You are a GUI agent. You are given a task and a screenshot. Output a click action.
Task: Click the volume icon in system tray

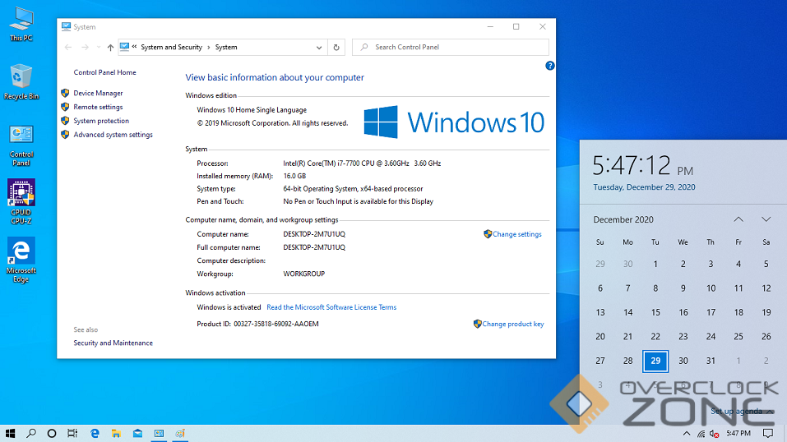point(714,433)
